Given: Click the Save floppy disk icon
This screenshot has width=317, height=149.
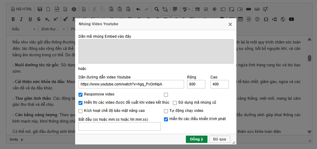Looking at the screenshot, I should (40, 9).
